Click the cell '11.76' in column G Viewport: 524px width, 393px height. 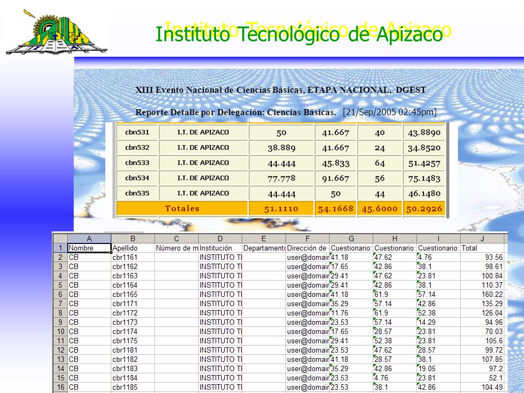click(x=351, y=313)
